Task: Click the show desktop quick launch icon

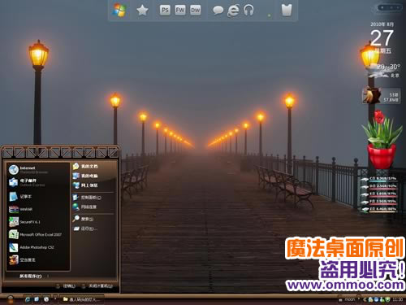Action: coord(37,299)
